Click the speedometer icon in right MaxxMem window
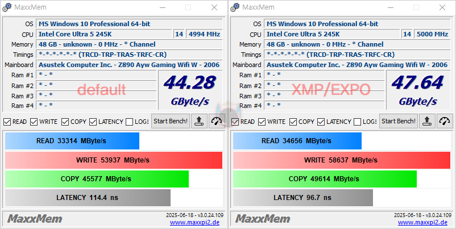This screenshot has width=456, height=229. click(x=445, y=121)
